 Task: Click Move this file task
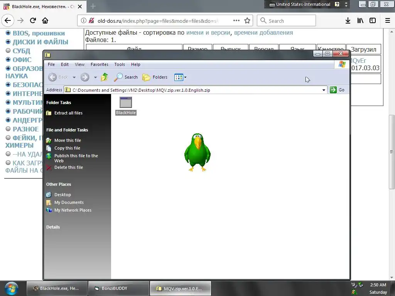(64, 140)
